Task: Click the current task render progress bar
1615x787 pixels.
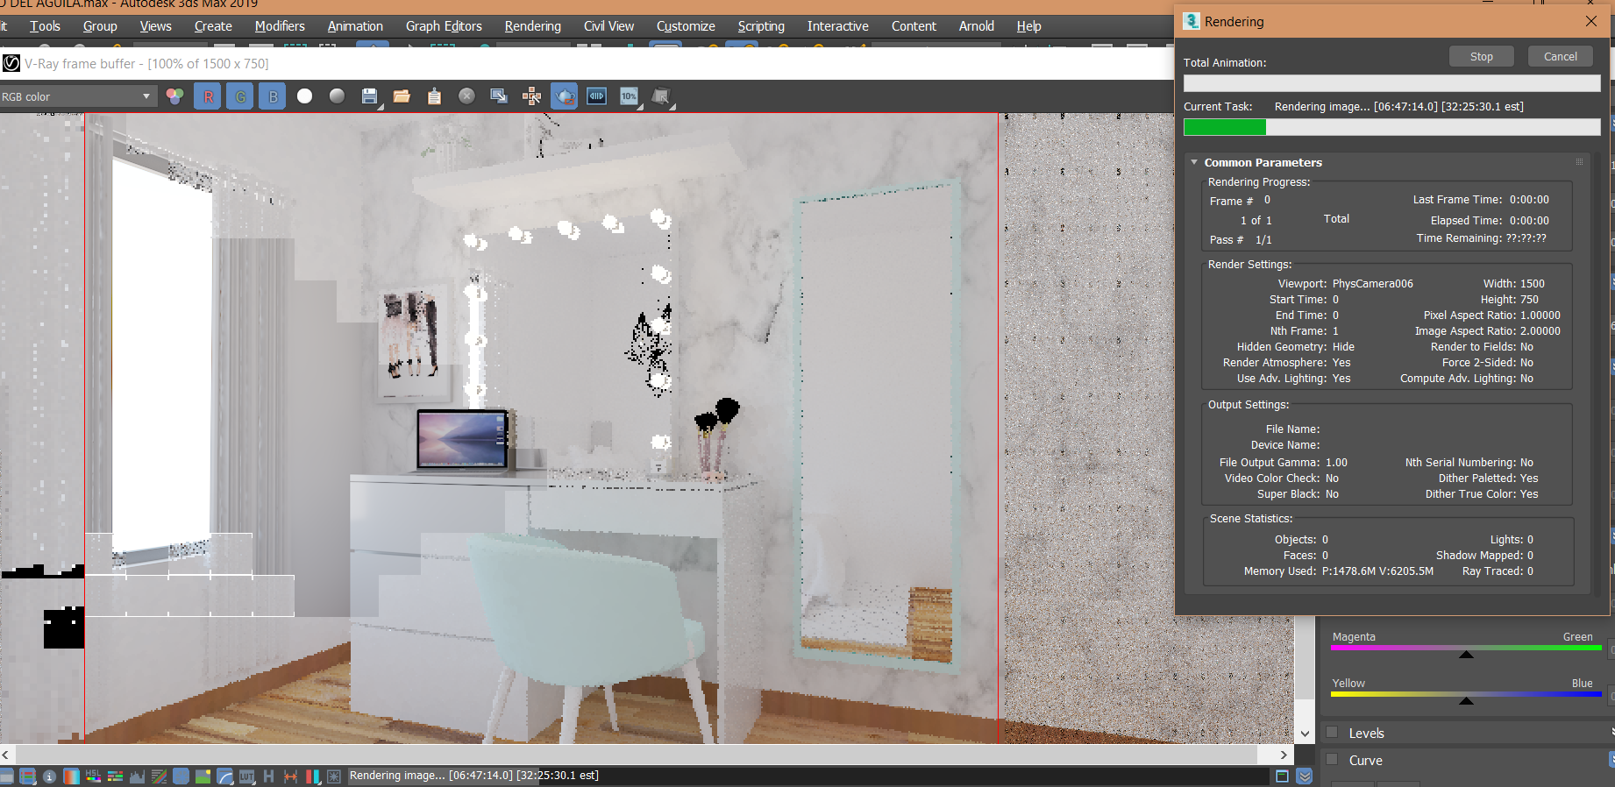Action: coord(1391,127)
